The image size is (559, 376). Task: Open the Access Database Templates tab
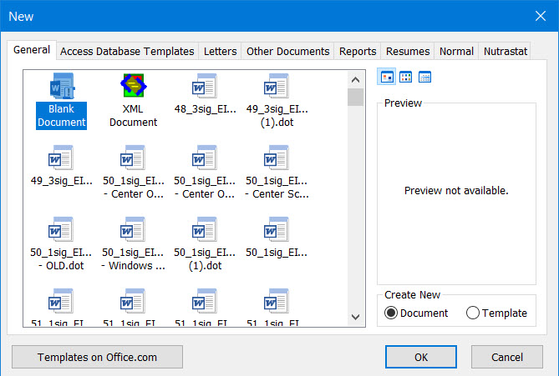[127, 51]
